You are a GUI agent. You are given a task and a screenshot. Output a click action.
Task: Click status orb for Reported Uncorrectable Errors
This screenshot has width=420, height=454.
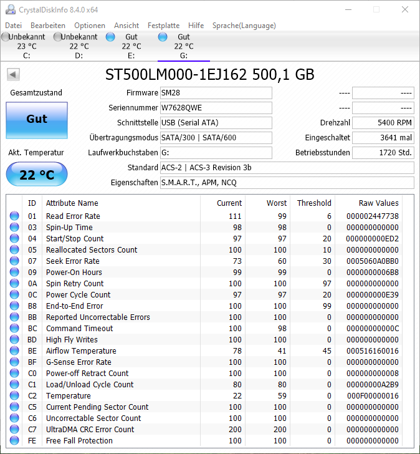tap(14, 317)
